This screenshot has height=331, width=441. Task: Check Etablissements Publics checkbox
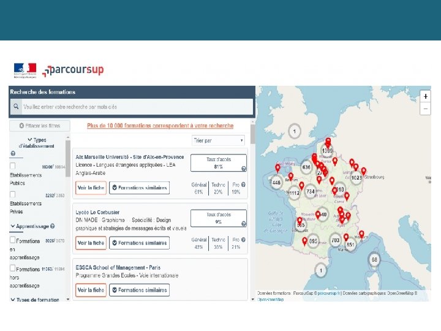tap(13, 165)
